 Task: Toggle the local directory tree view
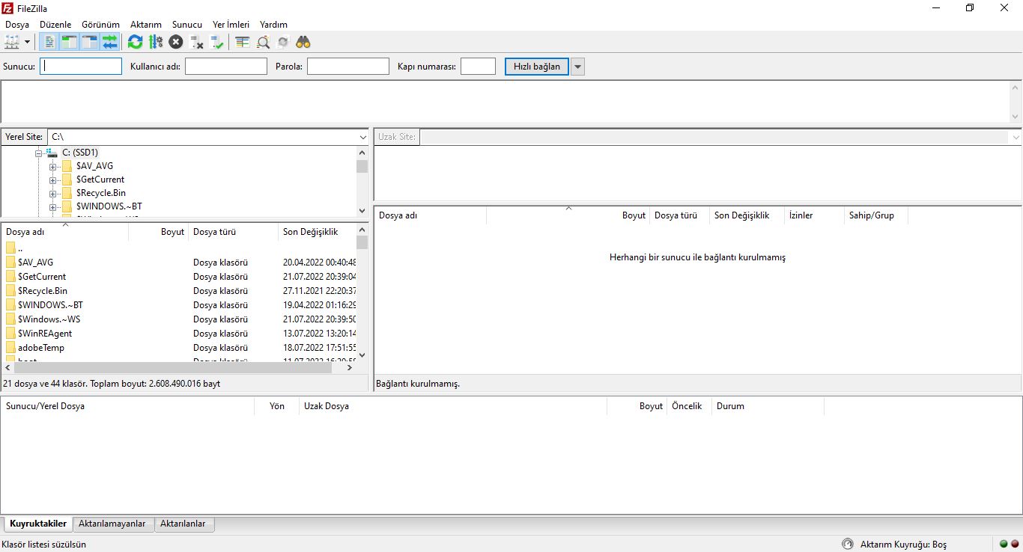[69, 42]
